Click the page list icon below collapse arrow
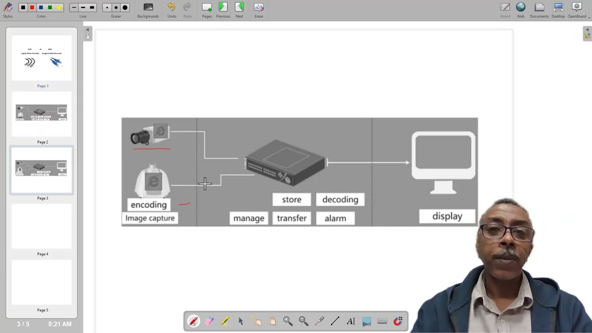The image size is (592, 333). pyautogui.click(x=87, y=36)
